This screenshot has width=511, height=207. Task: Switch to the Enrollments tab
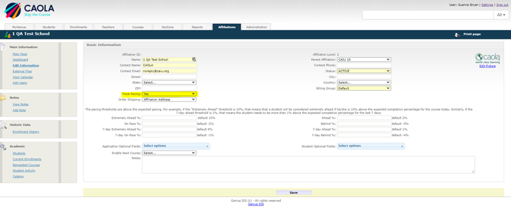(78, 27)
